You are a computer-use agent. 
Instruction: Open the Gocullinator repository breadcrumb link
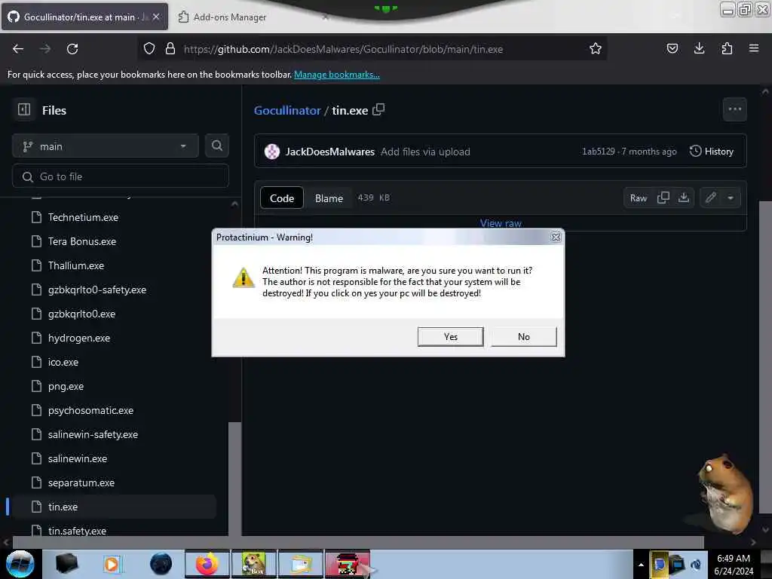(287, 110)
